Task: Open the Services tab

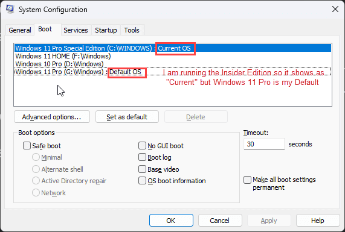Action: (x=76, y=30)
